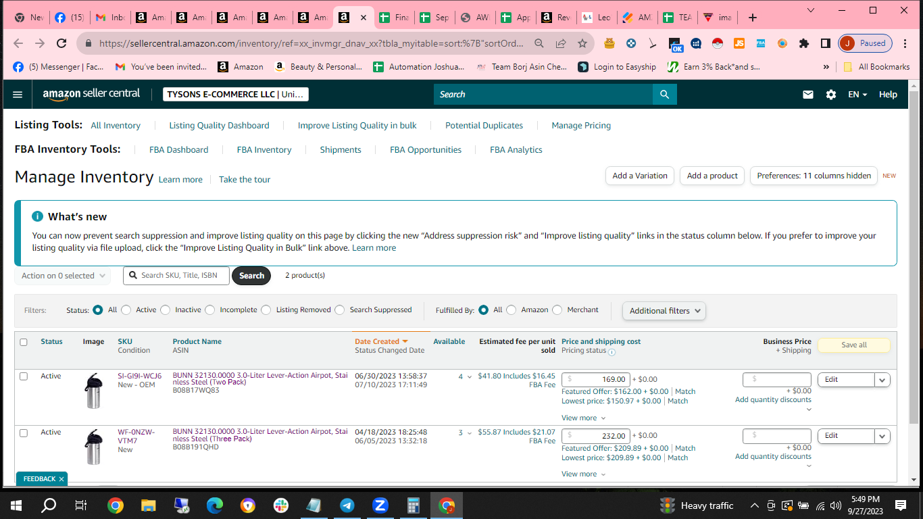Tick the select-all checkbox in table header
This screenshot has width=923, height=519.
pyautogui.click(x=24, y=342)
